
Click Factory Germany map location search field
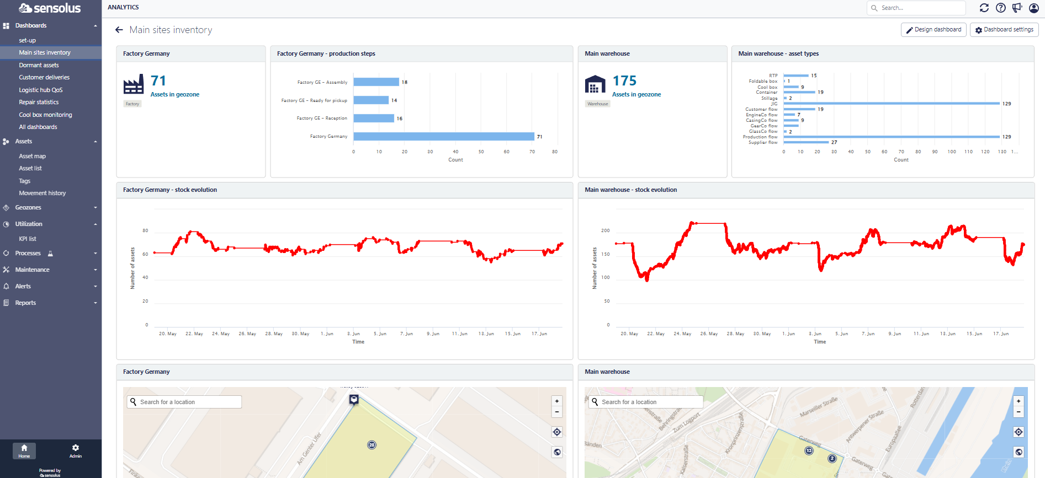pos(184,402)
